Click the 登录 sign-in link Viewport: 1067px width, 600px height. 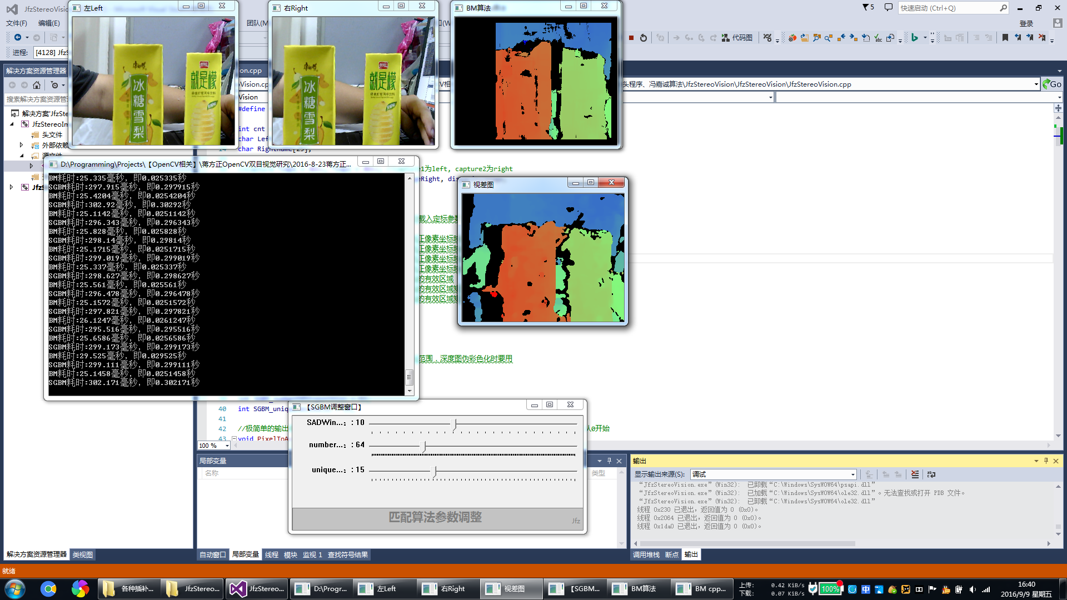tap(1026, 23)
